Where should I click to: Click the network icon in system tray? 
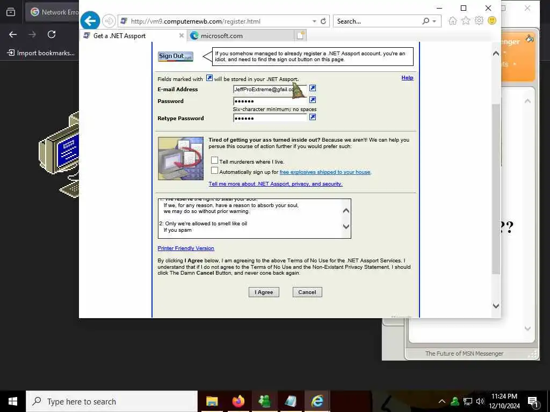(x=468, y=401)
